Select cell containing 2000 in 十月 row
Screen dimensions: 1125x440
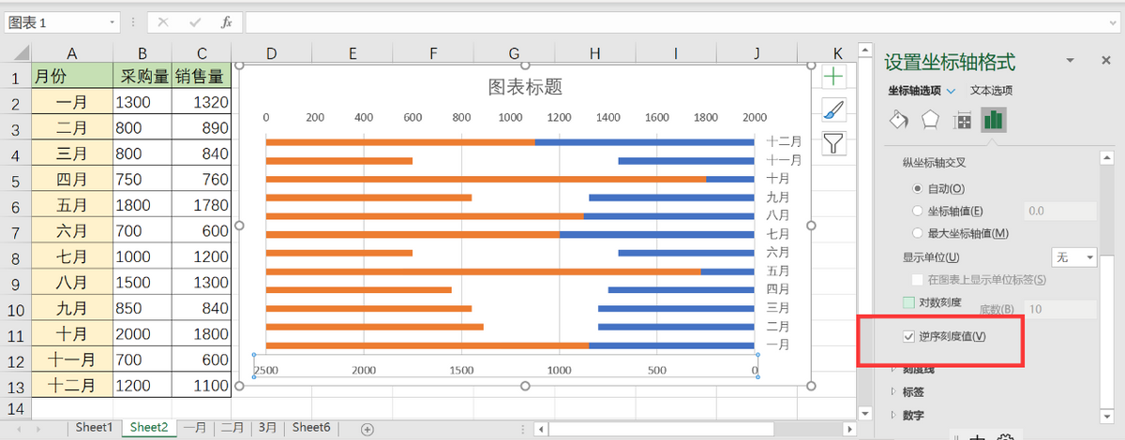[x=142, y=332]
